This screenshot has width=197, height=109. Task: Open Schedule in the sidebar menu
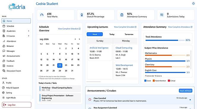tap(16, 26)
